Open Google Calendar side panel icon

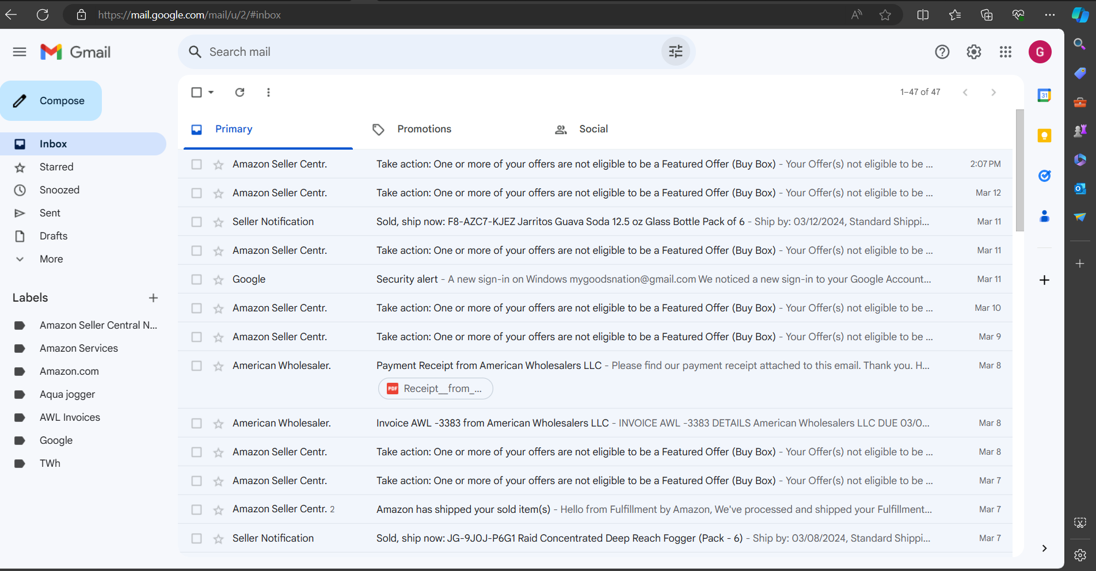[1044, 96]
